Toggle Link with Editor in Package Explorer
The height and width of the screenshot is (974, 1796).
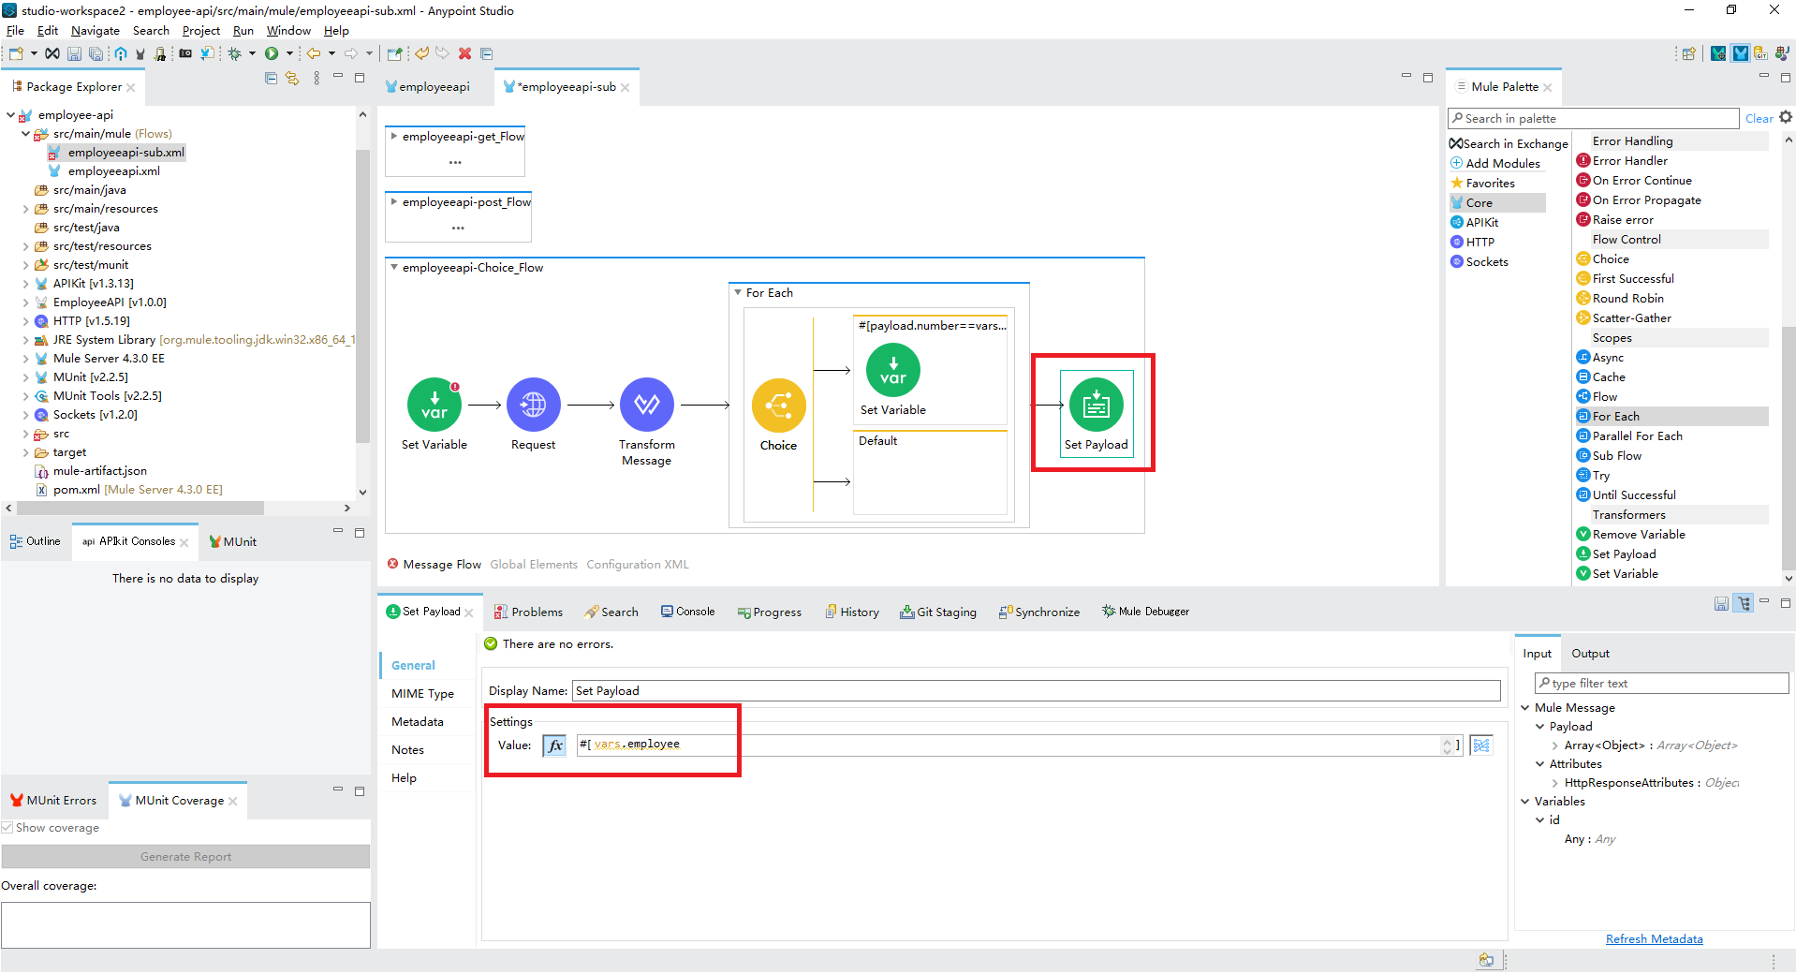292,79
